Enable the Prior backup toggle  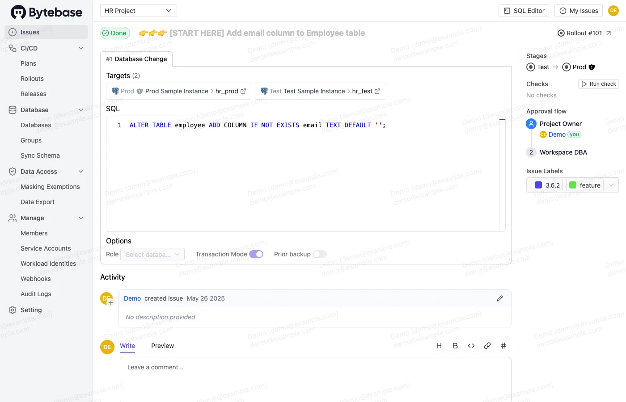click(320, 254)
